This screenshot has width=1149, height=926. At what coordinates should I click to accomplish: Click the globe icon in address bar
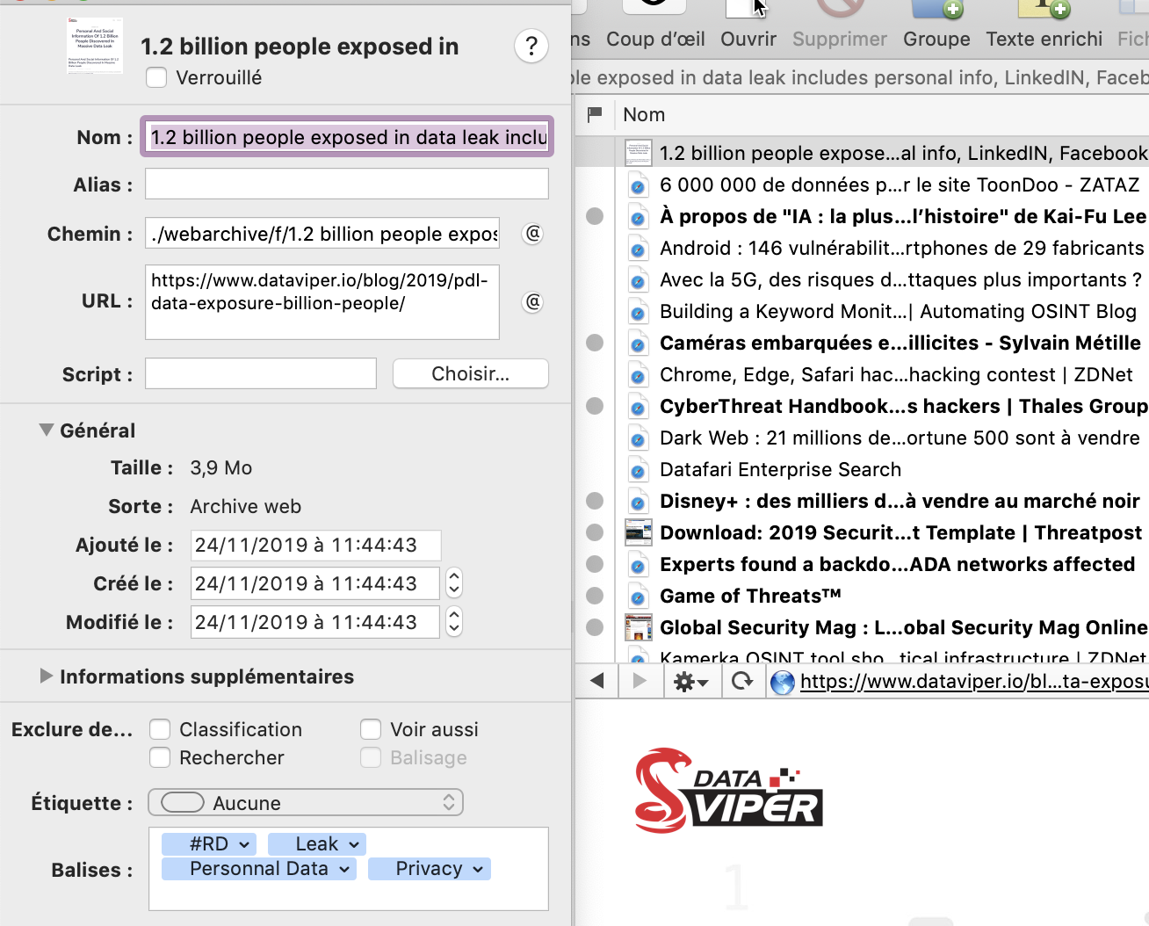pyautogui.click(x=782, y=682)
